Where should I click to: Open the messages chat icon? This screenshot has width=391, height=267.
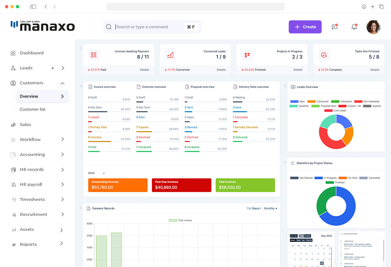click(x=335, y=27)
